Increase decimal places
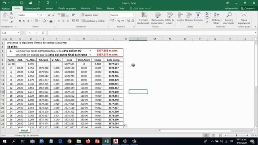 [x=128, y=21]
